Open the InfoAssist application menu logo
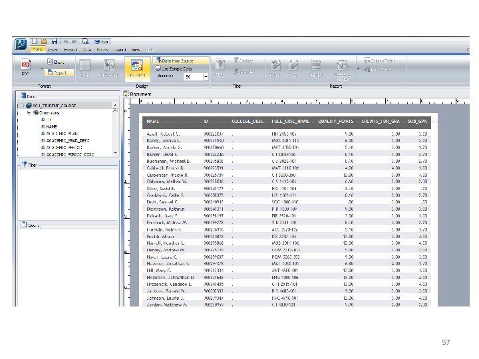Image resolution: width=479 pixels, height=359 pixels. coord(21,44)
